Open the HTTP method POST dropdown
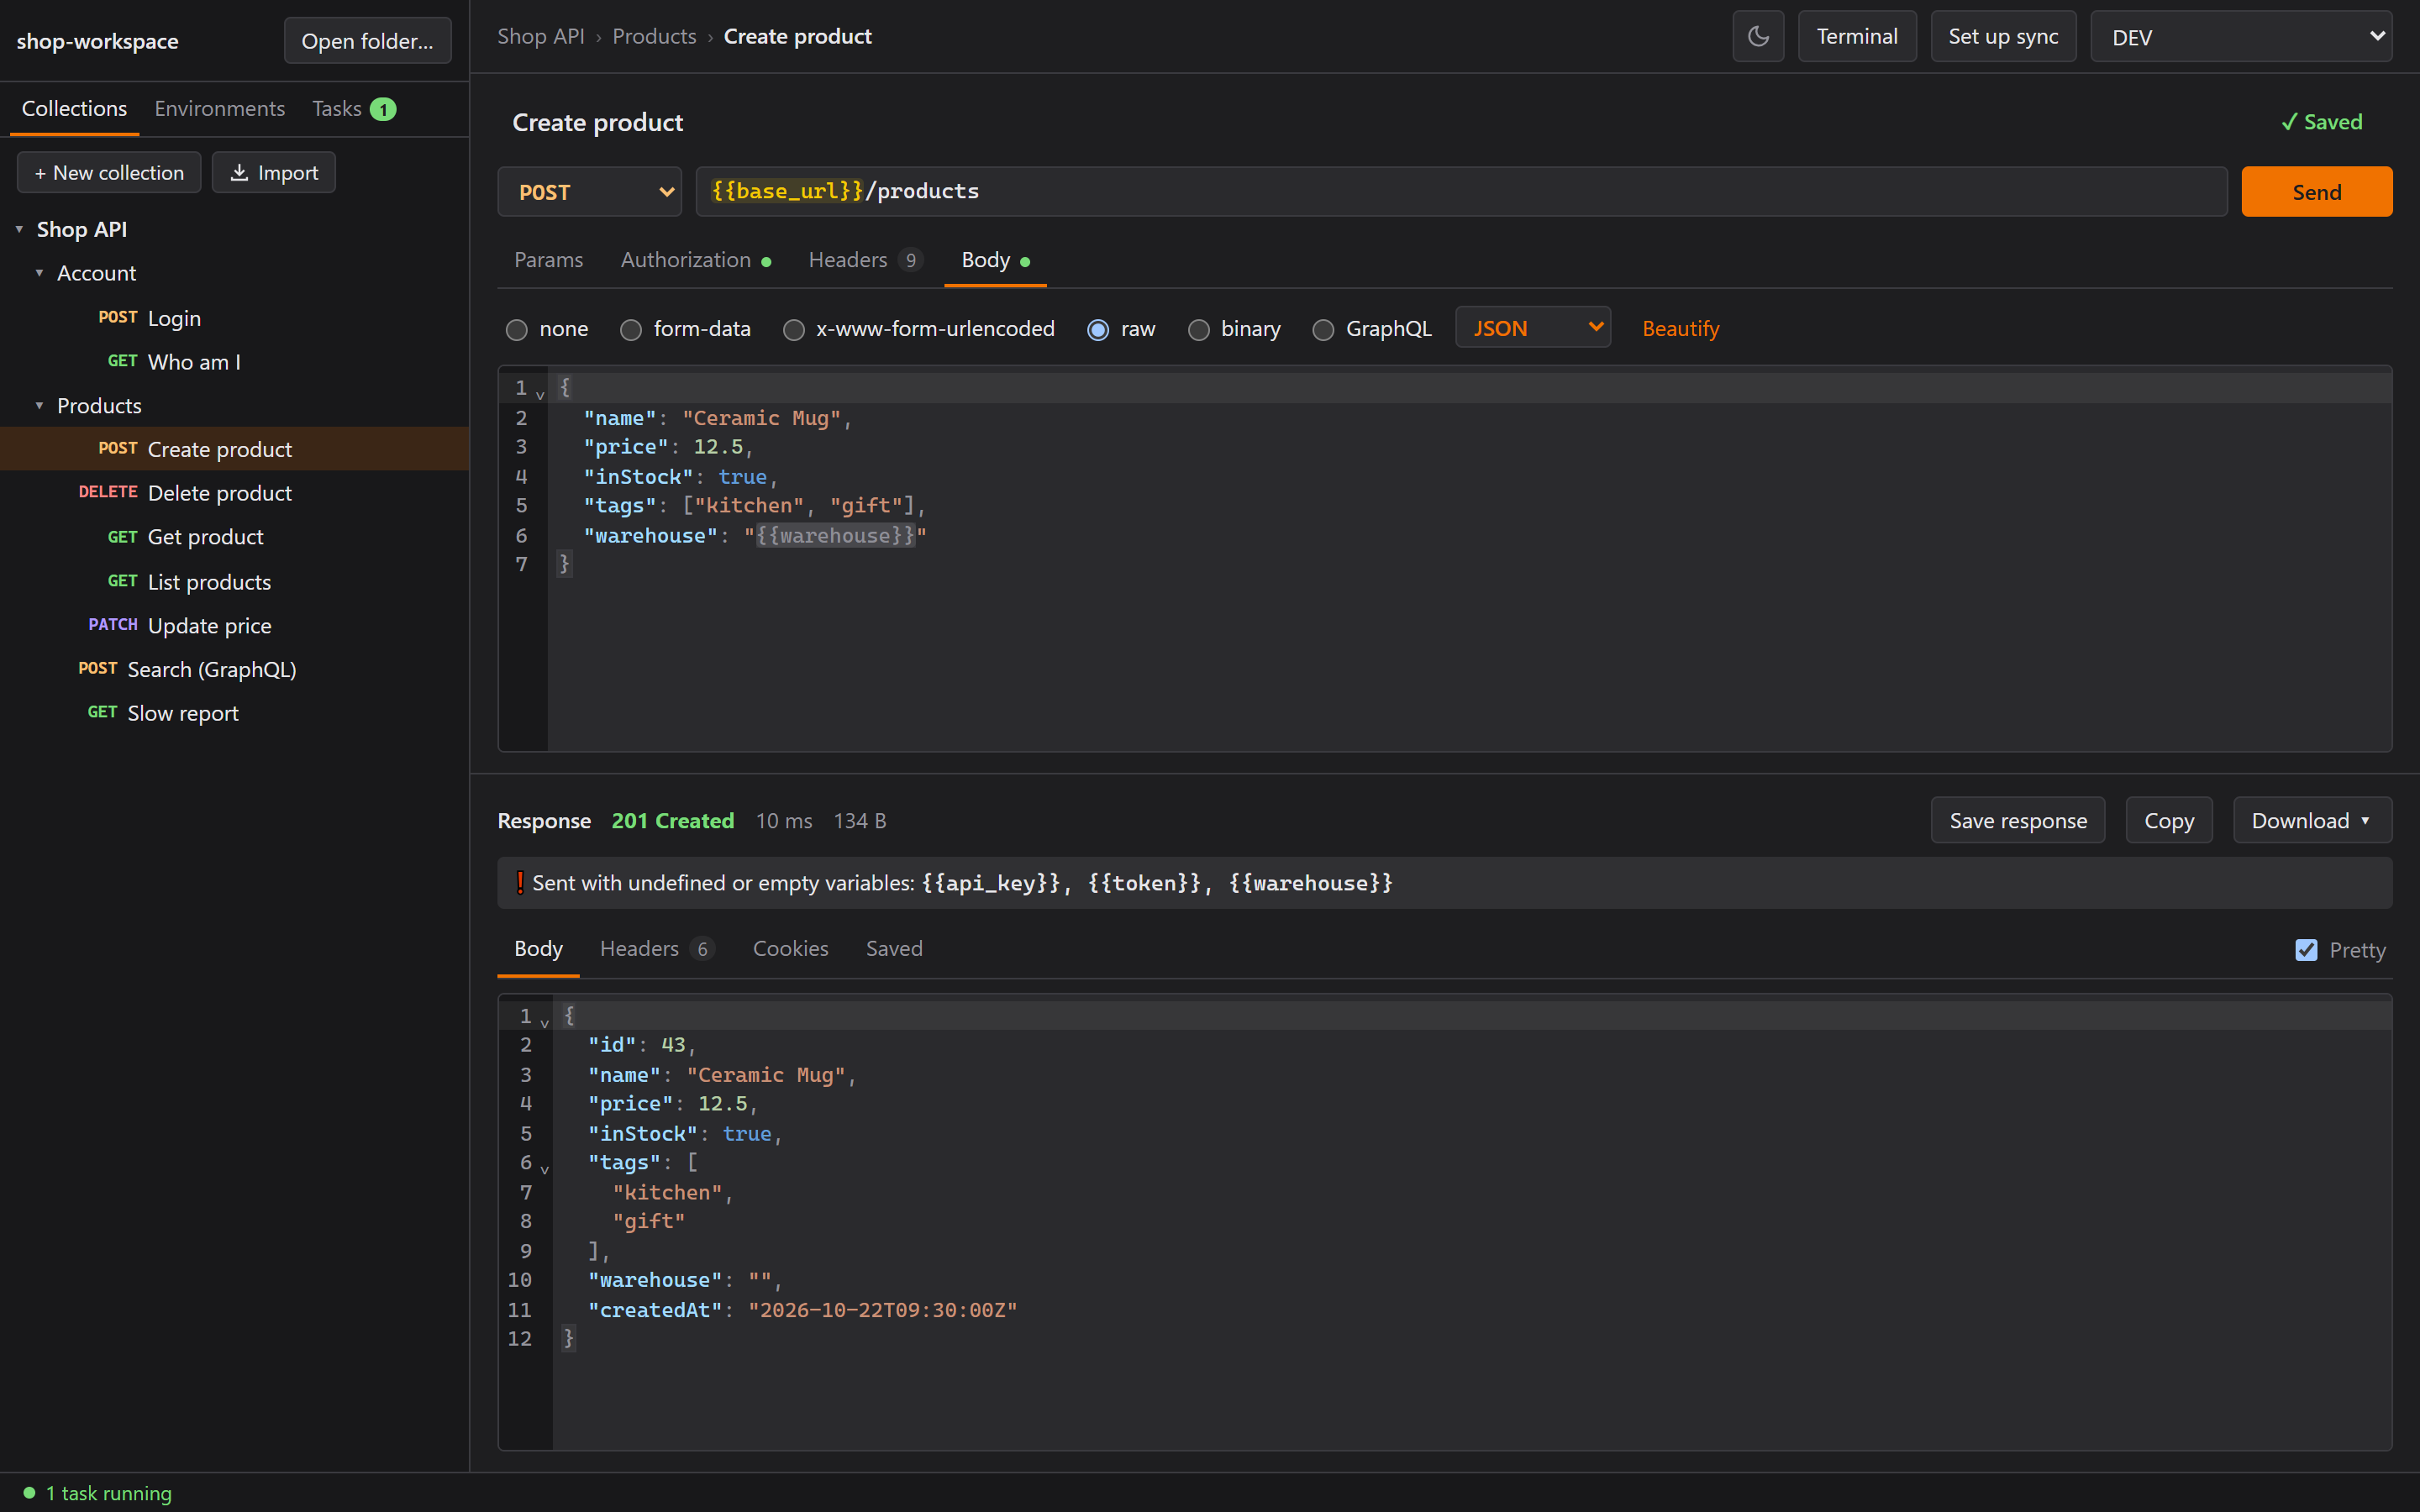The width and height of the screenshot is (2420, 1512). pos(589,192)
